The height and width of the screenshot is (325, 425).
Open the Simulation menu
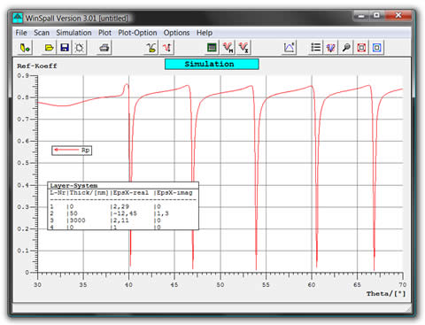73,33
